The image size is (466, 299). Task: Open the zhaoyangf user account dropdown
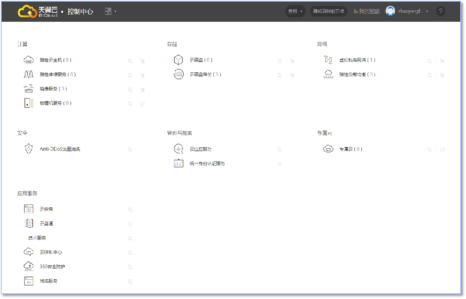(x=413, y=11)
